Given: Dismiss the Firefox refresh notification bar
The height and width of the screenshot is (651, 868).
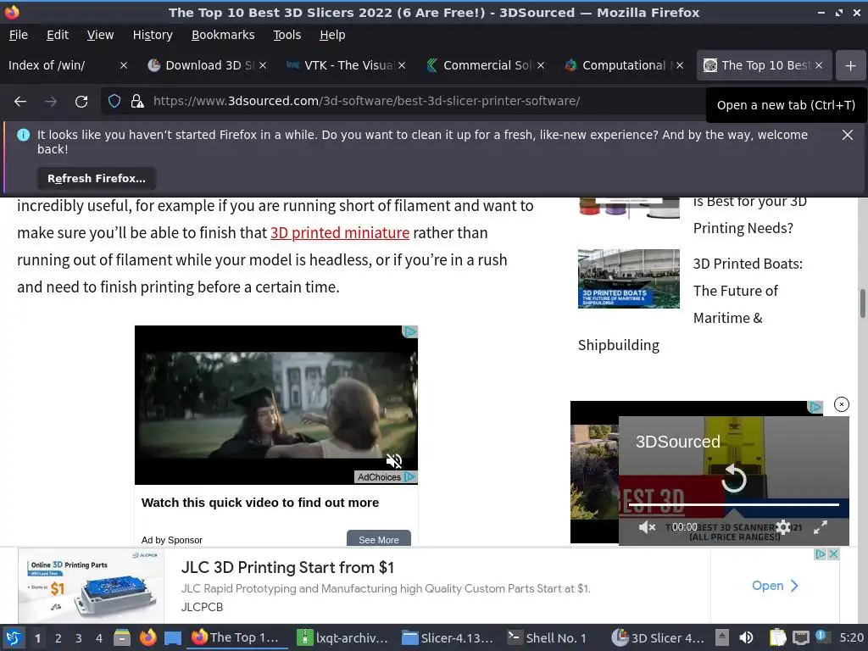Looking at the screenshot, I should [848, 135].
